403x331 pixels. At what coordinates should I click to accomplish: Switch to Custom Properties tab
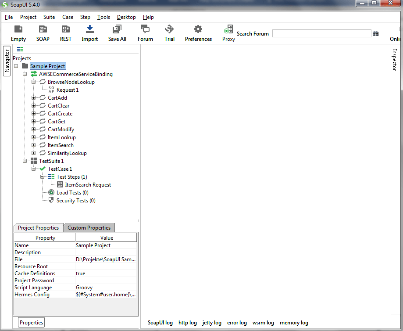tap(89, 228)
